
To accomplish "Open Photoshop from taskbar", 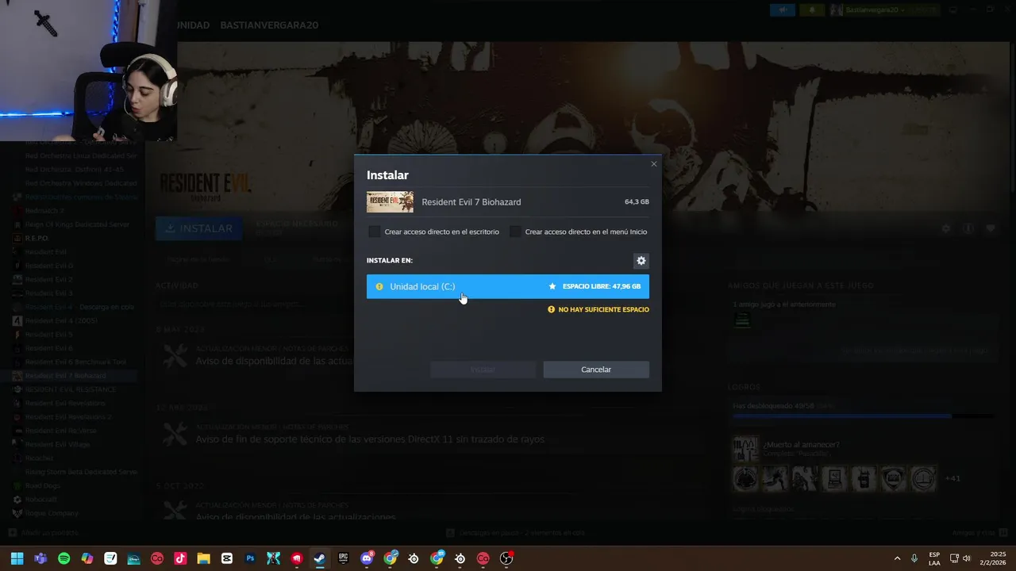I will (251, 558).
